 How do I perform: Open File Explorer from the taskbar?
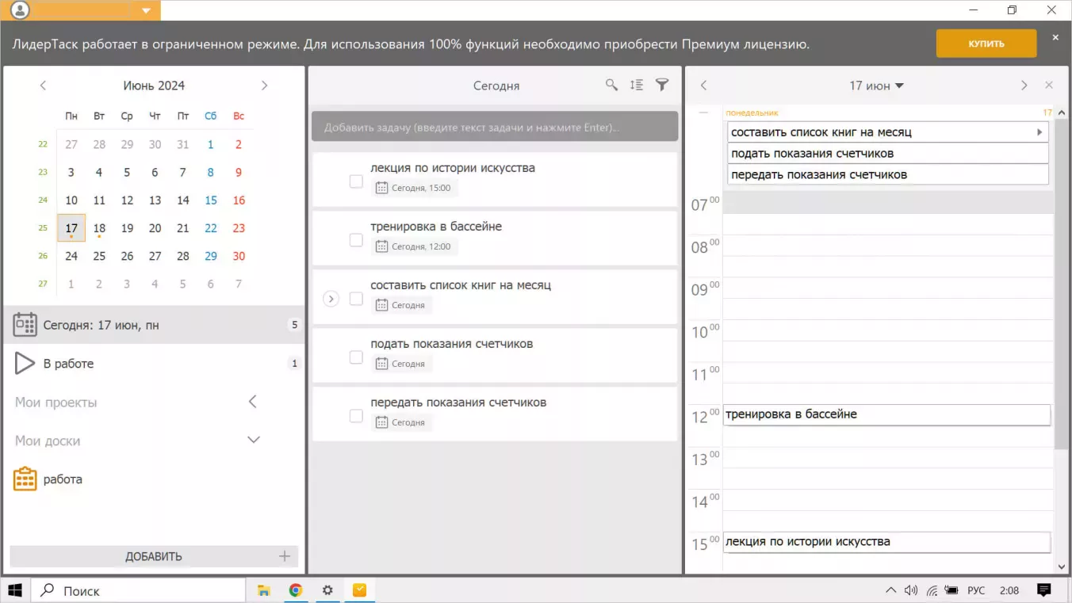click(264, 590)
